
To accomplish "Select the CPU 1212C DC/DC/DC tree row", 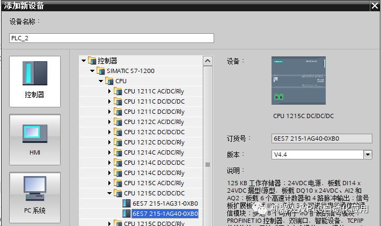I will pos(141,132).
